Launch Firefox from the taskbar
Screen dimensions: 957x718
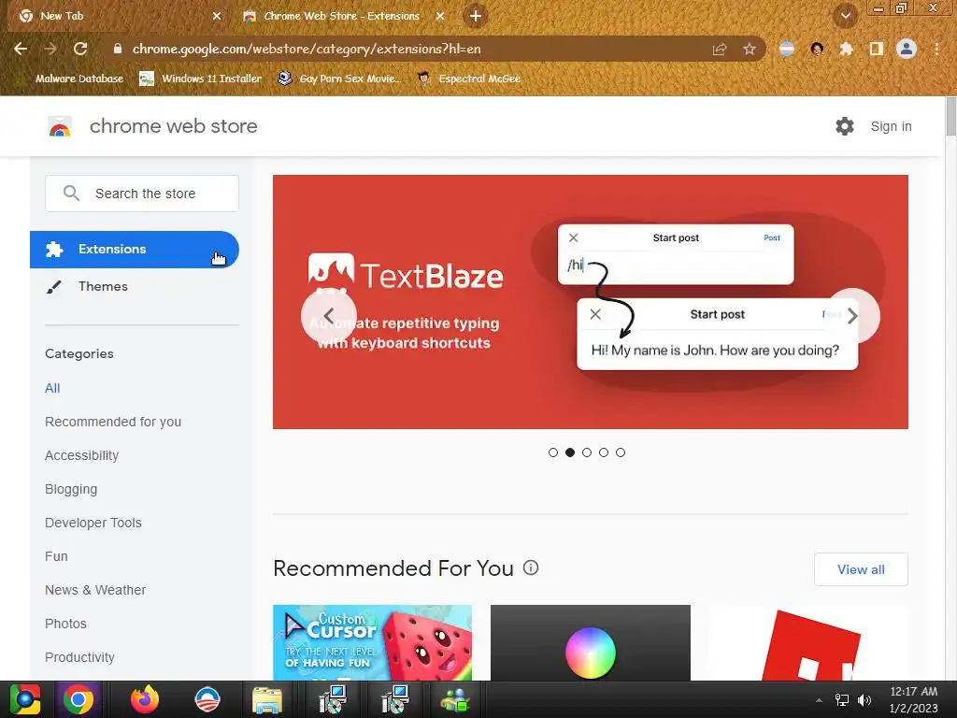point(145,699)
